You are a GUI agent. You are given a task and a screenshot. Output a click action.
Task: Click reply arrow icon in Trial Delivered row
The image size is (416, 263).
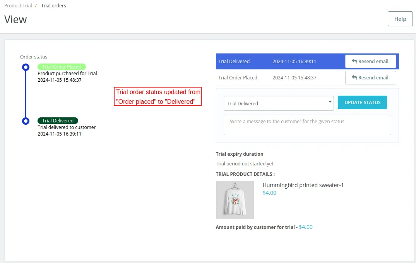[x=354, y=61]
